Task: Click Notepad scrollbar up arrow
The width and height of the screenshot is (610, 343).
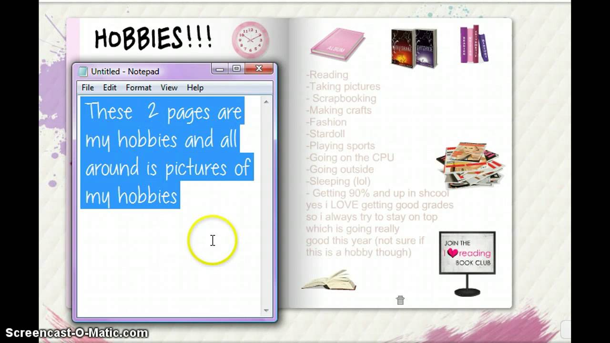Action: (x=266, y=101)
